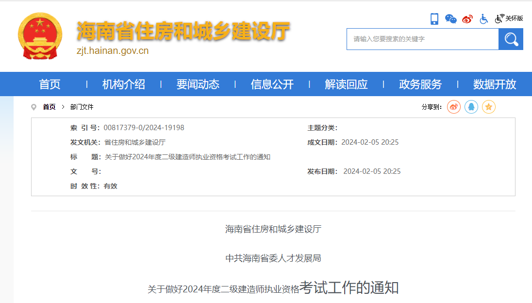Switch to 关怀版 care mode
Image resolution: width=532 pixels, height=303 pixels.
[509, 18]
